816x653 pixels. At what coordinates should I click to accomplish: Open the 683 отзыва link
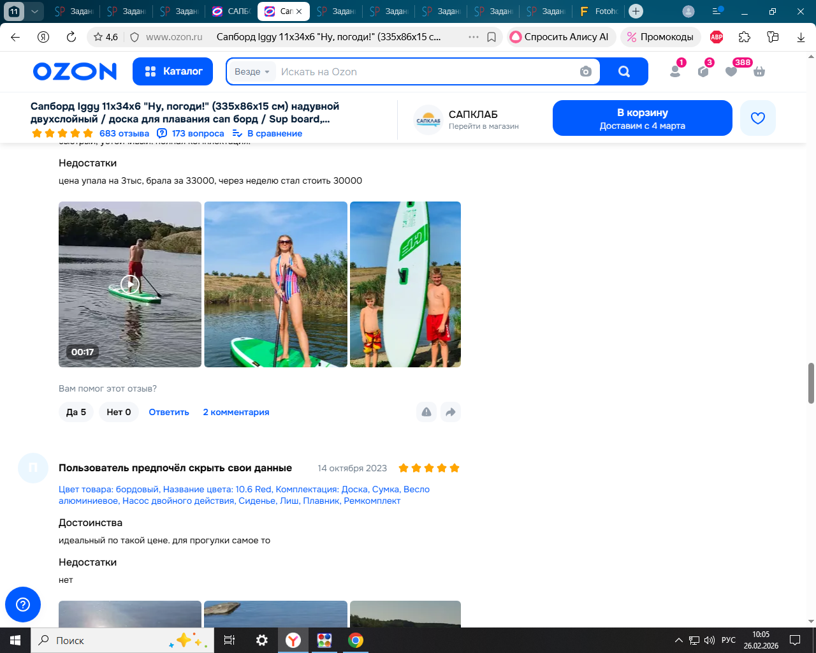click(x=124, y=133)
